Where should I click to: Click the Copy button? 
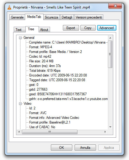88,28
